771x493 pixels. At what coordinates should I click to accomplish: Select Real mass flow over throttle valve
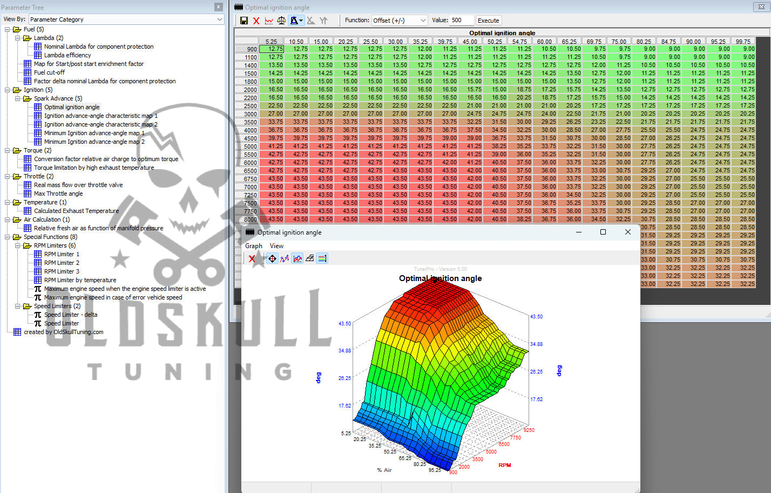(78, 185)
